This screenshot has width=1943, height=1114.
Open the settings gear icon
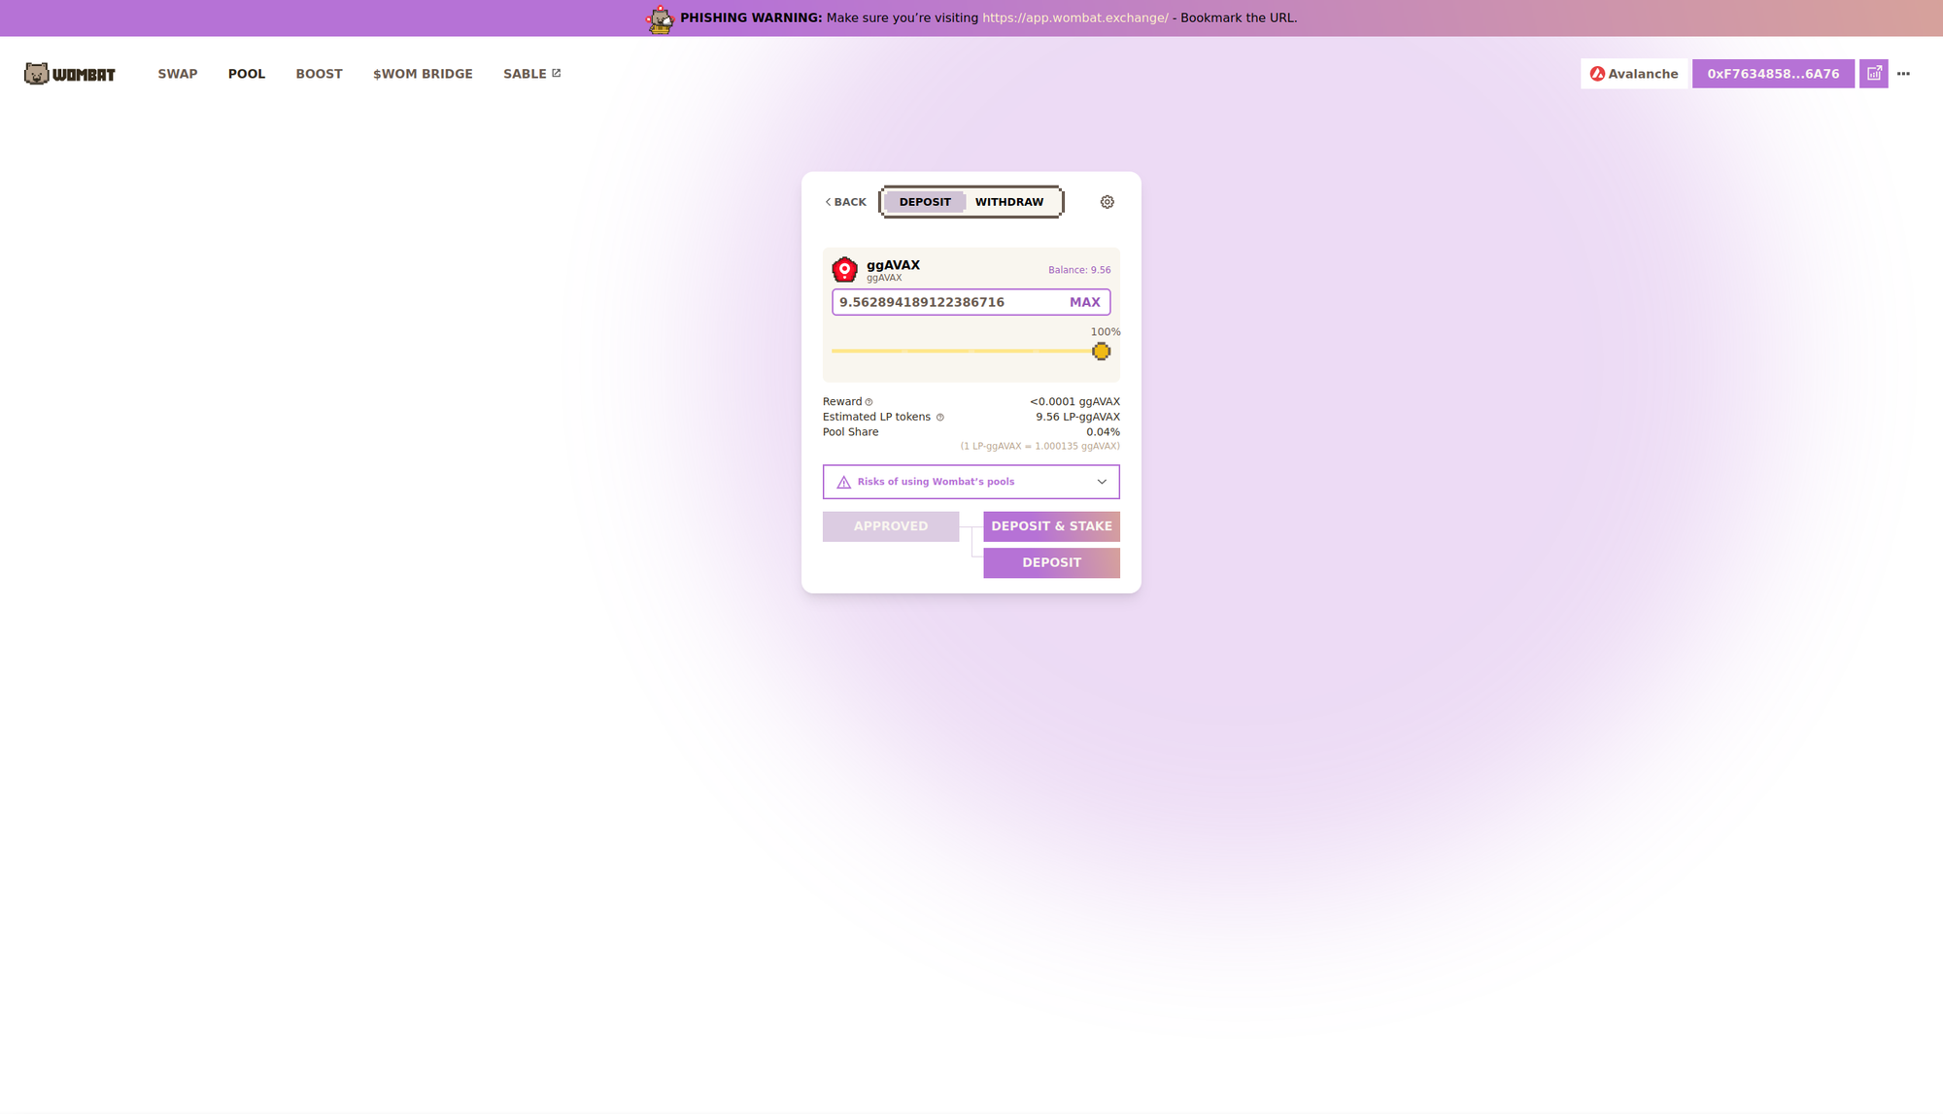pos(1108,202)
